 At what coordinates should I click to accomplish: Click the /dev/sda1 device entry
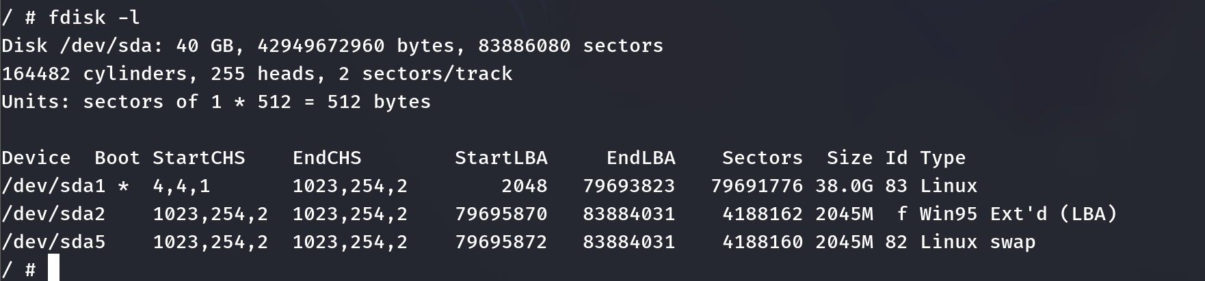click(53, 186)
